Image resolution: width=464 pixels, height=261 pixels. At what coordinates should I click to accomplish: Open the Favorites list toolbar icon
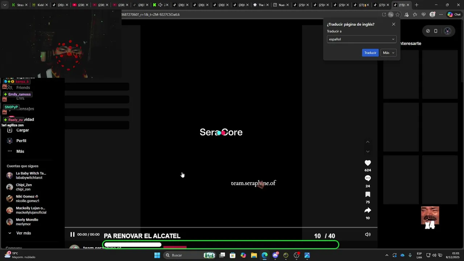click(x=415, y=14)
